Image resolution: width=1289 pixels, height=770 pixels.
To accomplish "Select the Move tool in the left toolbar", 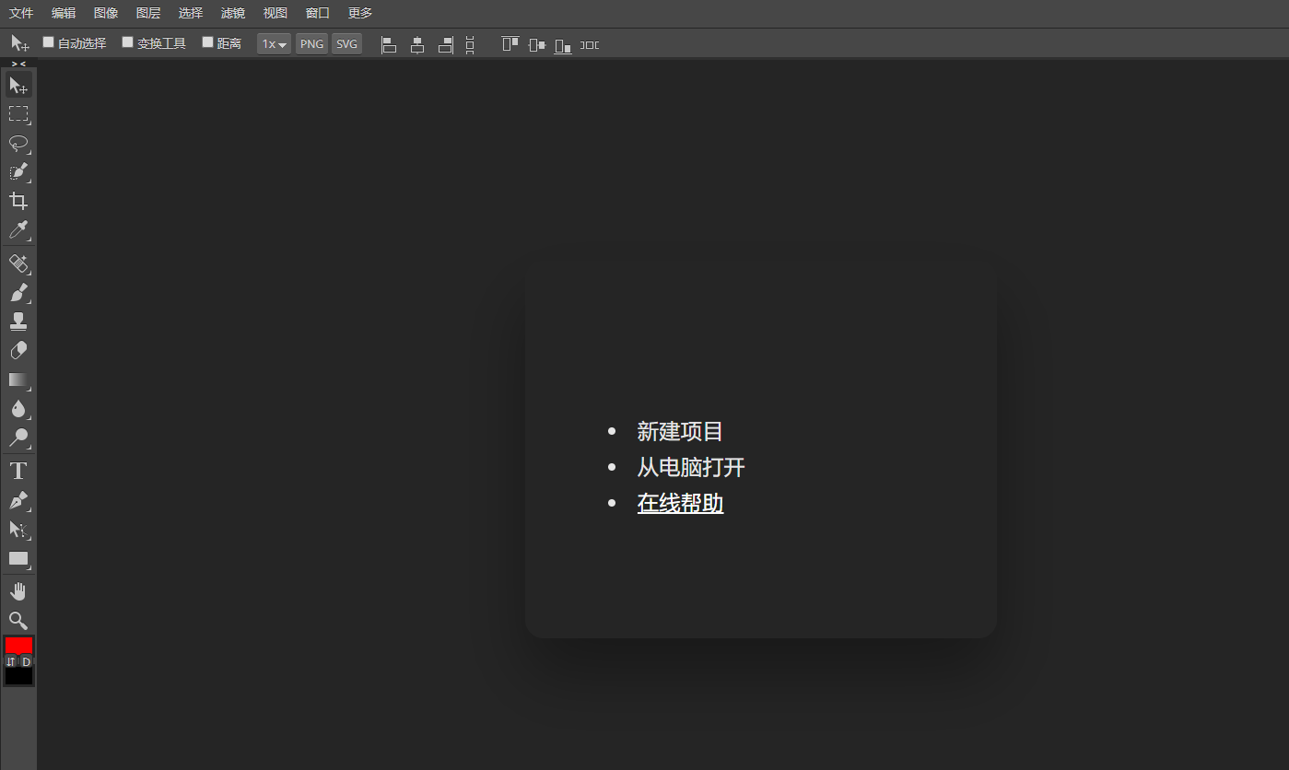I will coord(18,86).
